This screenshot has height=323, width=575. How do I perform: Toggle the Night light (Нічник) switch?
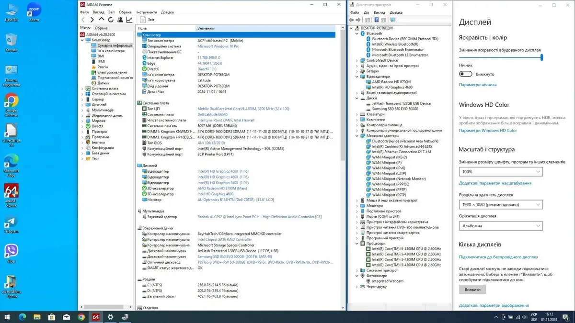tap(465, 74)
